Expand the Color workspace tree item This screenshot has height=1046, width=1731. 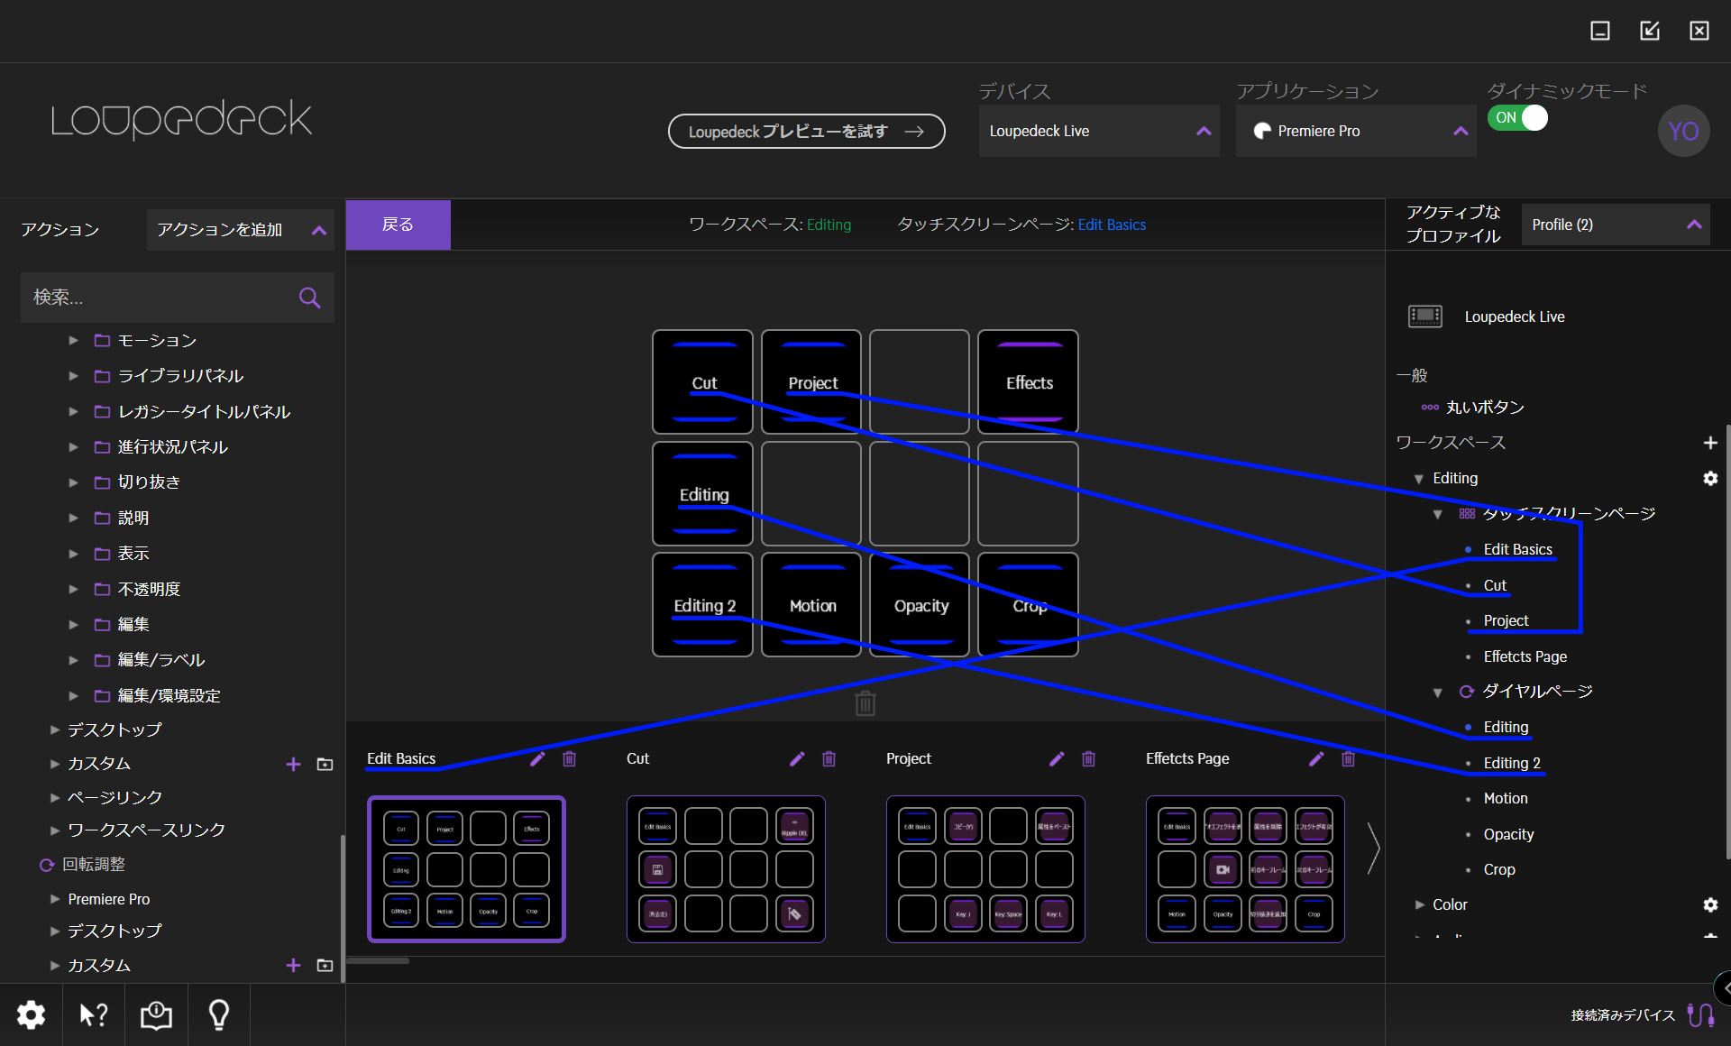(1420, 904)
